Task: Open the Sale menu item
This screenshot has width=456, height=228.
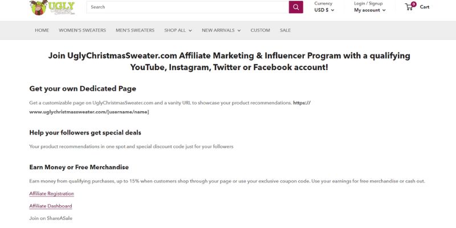Action: point(286,30)
